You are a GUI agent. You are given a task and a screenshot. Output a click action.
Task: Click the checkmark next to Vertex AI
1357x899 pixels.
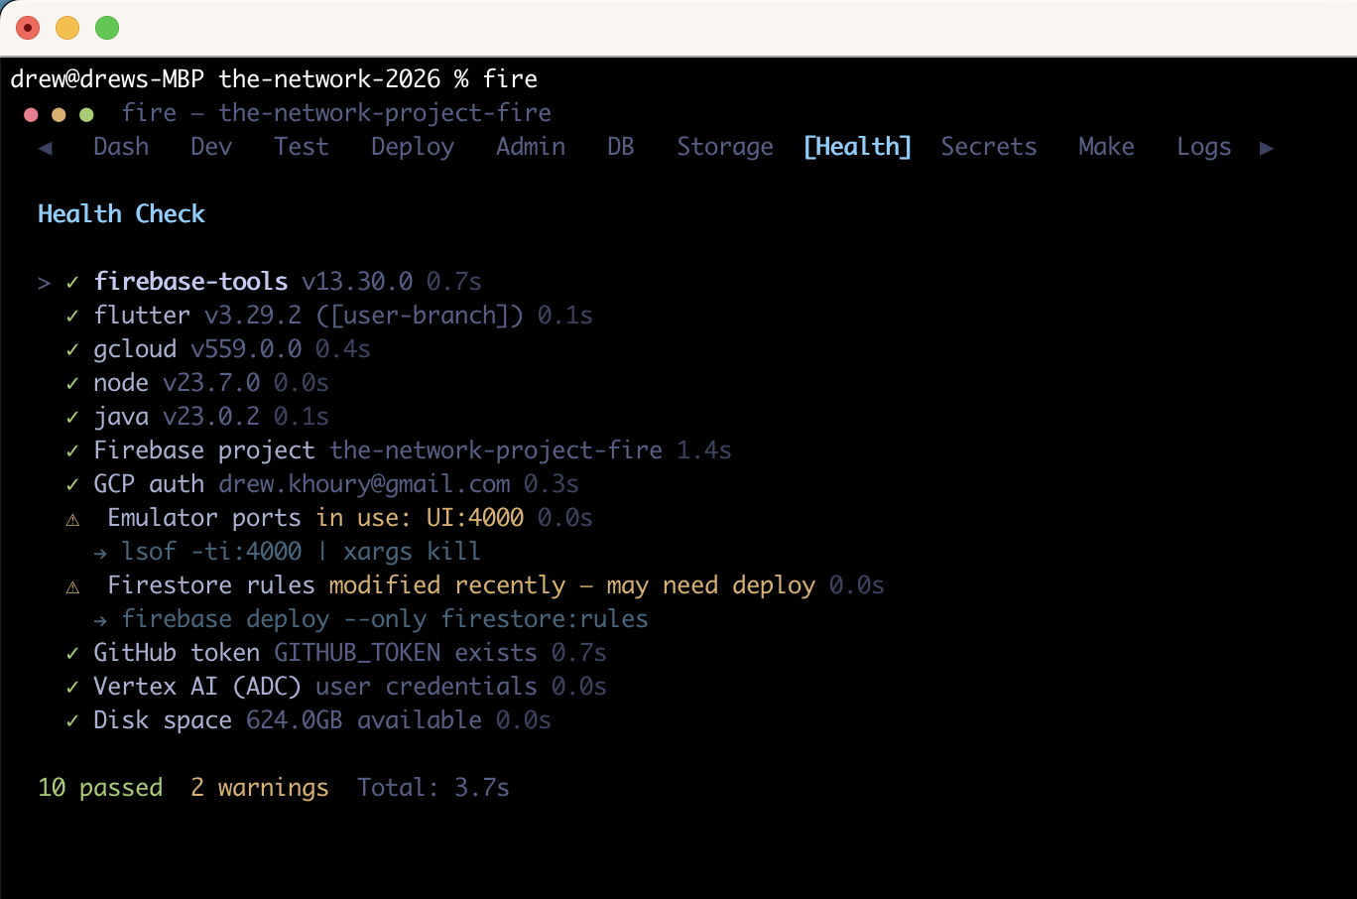coord(72,688)
